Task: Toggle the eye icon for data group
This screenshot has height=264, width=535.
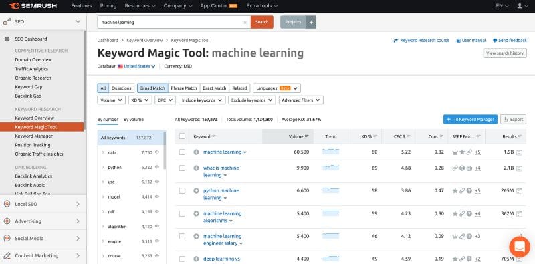Action: click(x=157, y=152)
